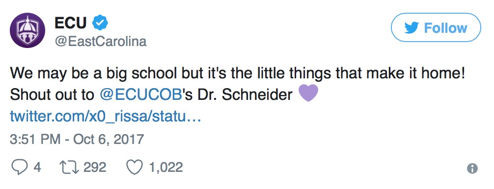The width and height of the screenshot is (494, 189).
Task: Click the "We may be a big school" sentence
Action: (238, 74)
